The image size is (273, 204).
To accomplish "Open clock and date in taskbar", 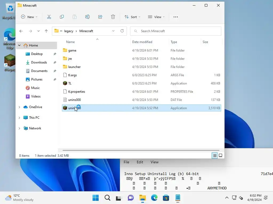I will pyautogui.click(x=254, y=198).
